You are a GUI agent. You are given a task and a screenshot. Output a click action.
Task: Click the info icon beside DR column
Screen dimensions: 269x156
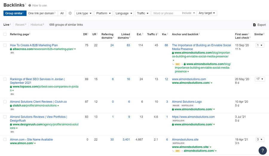point(88,34)
